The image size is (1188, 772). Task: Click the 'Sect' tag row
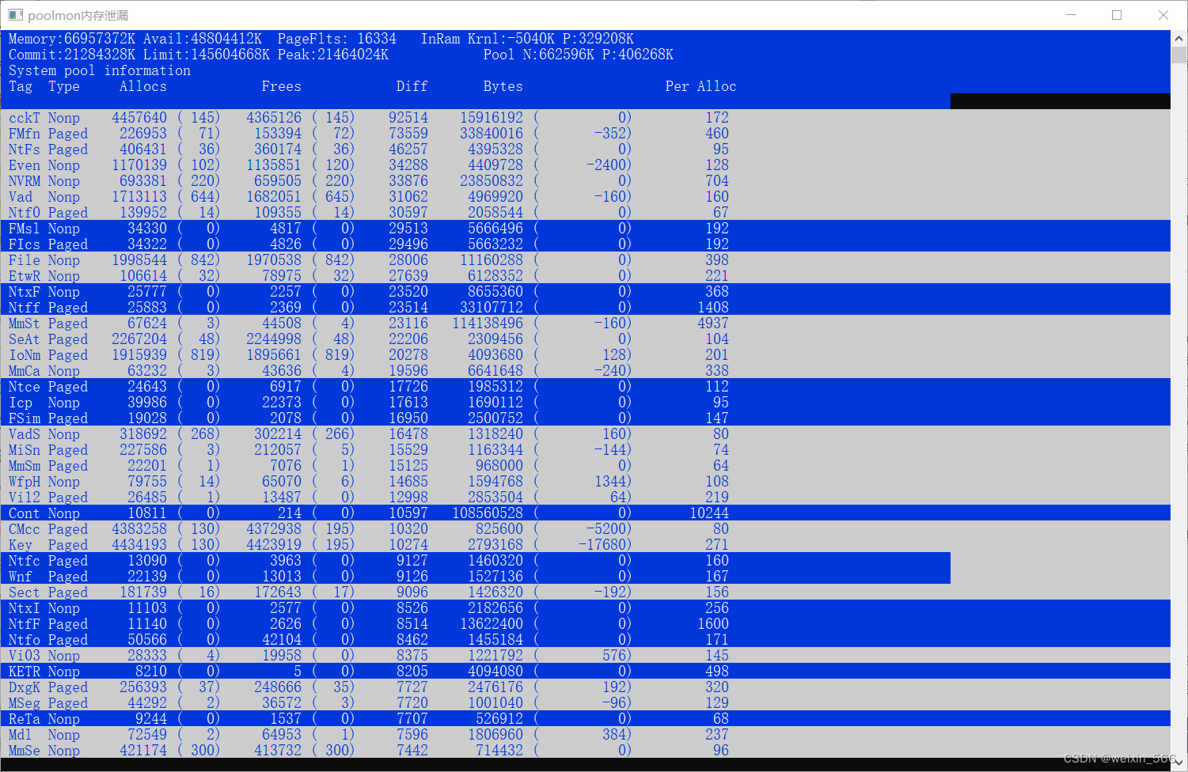coord(586,592)
